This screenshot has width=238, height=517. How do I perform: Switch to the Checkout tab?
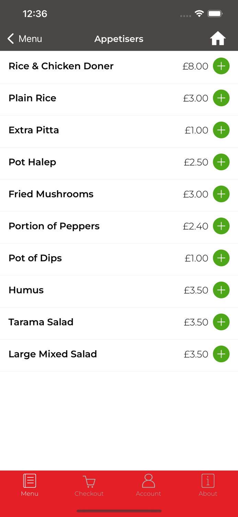(x=89, y=494)
